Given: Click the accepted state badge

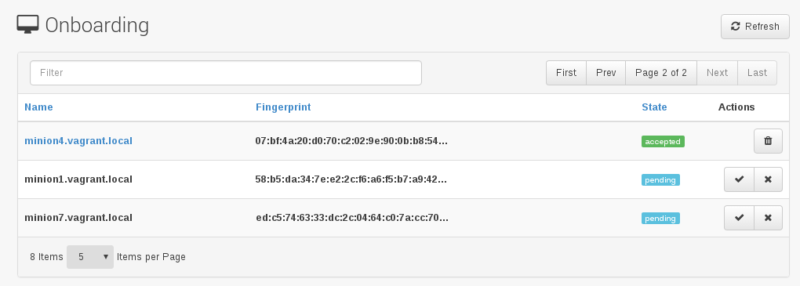Looking at the screenshot, I should (663, 142).
